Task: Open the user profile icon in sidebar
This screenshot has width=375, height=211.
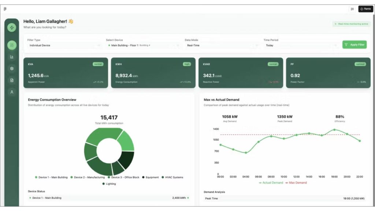Action: 12,92
